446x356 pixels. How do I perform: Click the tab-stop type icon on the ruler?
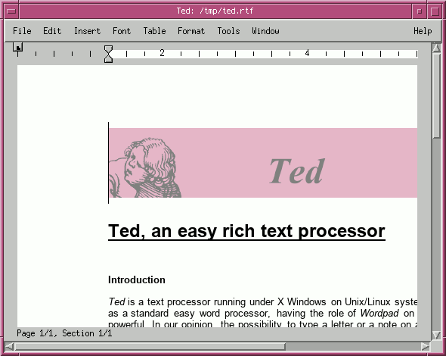[17, 47]
